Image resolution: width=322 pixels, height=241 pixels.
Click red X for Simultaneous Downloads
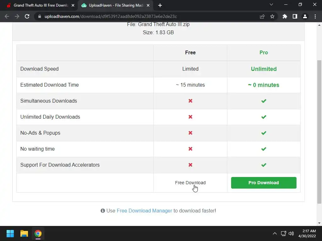[x=190, y=101]
